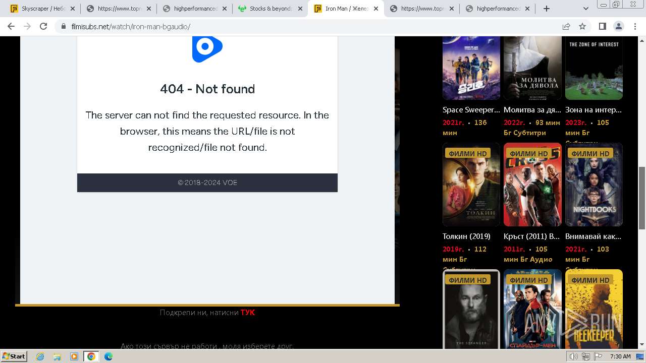Open File Explorer from taskbar
The height and width of the screenshot is (363, 646).
click(x=57, y=356)
